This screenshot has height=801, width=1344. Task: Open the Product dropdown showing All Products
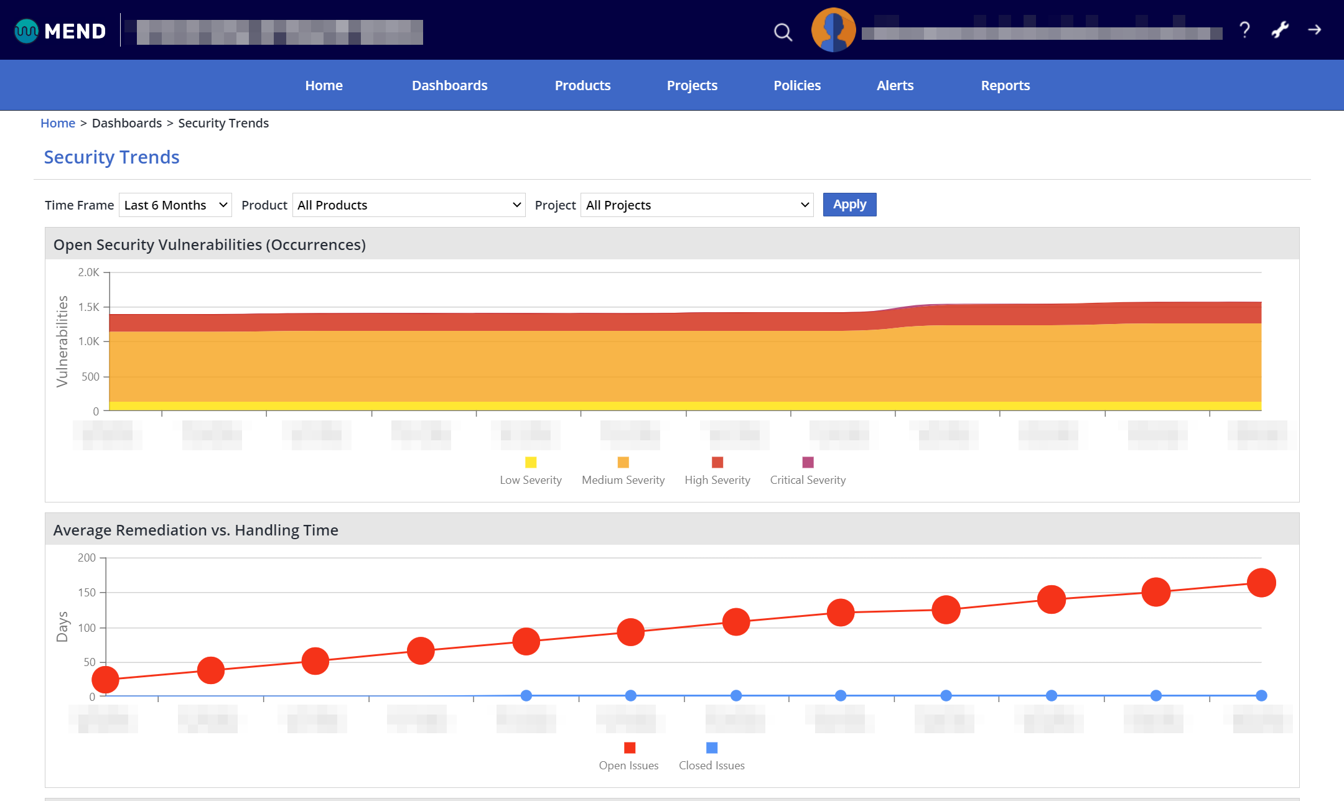point(408,205)
